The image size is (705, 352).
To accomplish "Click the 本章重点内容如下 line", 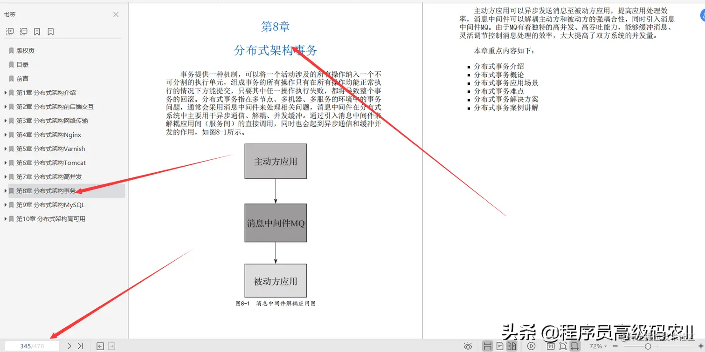I will point(505,50).
